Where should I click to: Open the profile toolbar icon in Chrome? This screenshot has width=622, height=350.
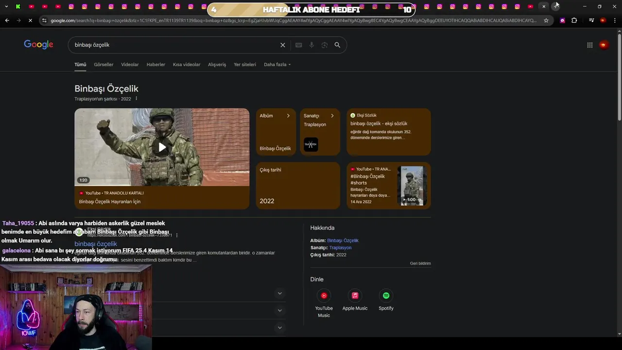[603, 20]
